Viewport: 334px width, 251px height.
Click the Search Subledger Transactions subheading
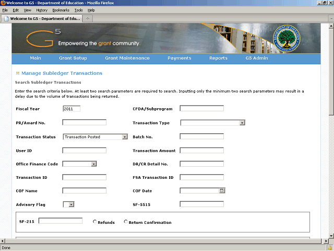48,83
